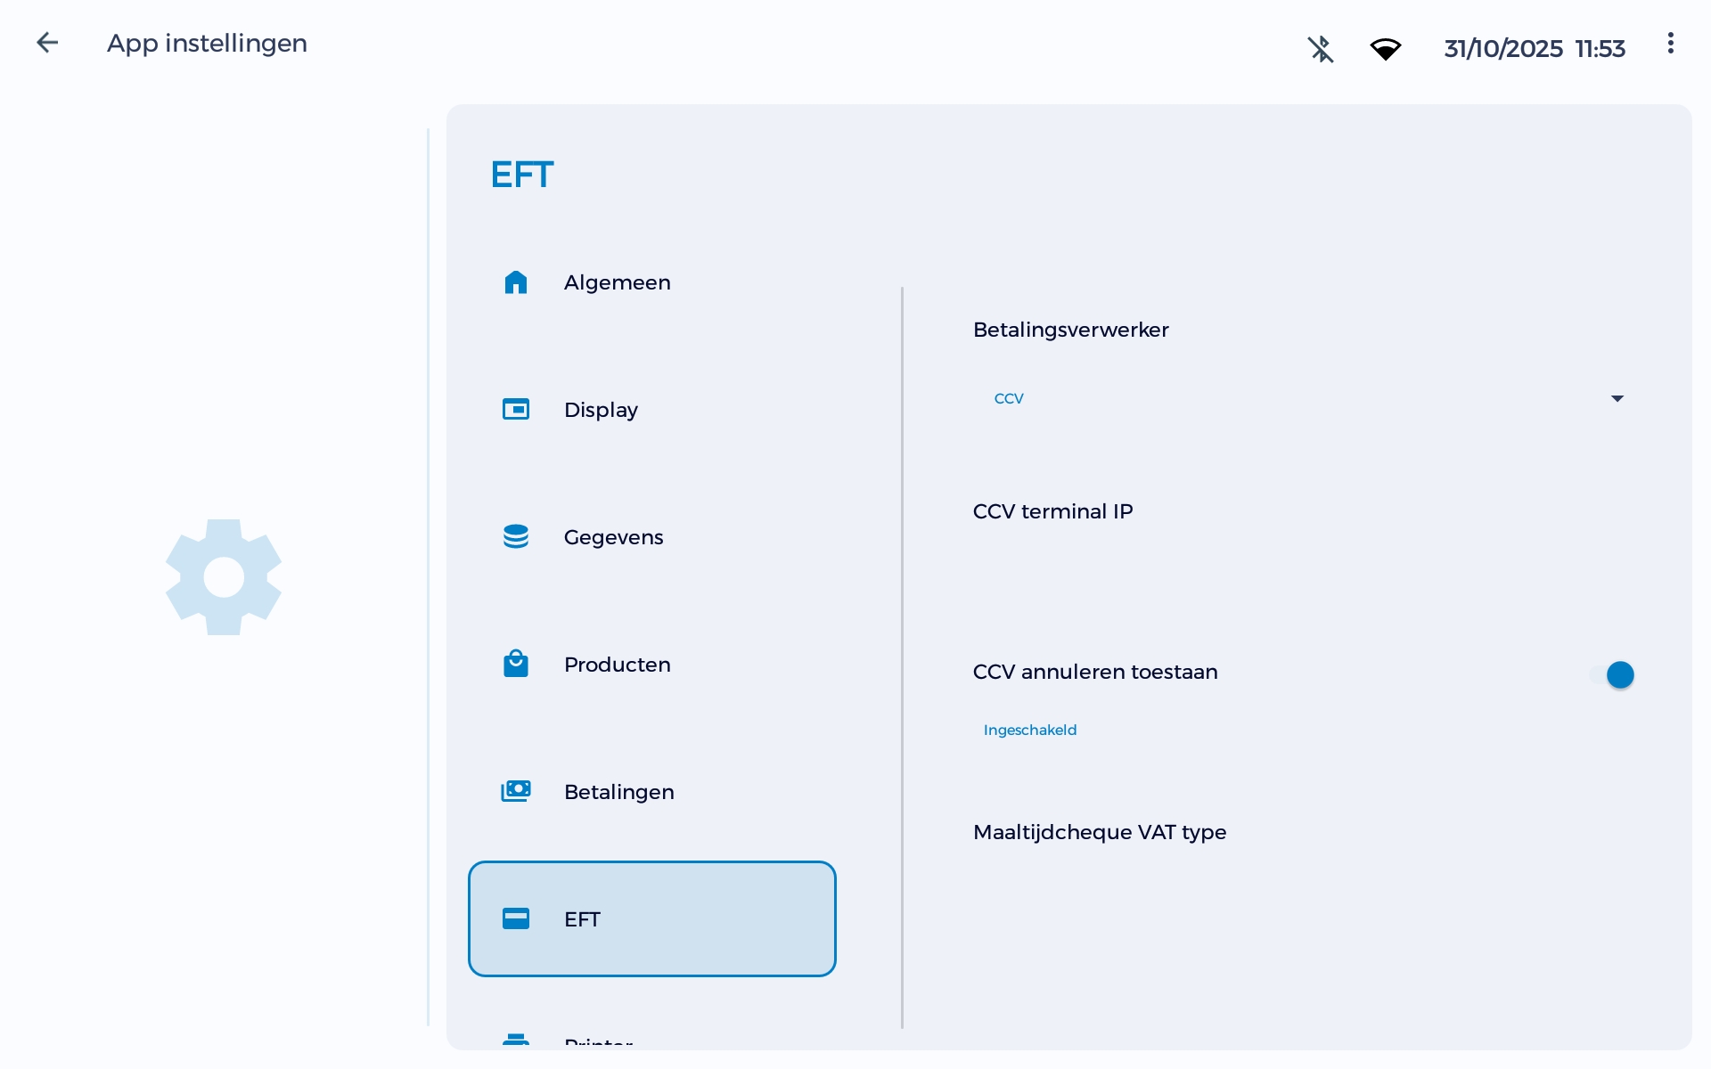Click the Bluetooth disabled status icon
The width and height of the screenshot is (1711, 1069).
pyautogui.click(x=1320, y=48)
